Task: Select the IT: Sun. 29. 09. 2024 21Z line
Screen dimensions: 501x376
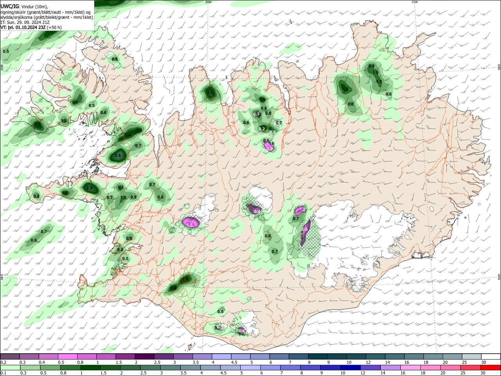Action: (25, 22)
